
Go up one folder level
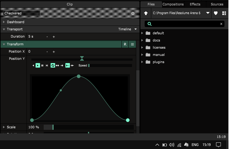click(146, 13)
